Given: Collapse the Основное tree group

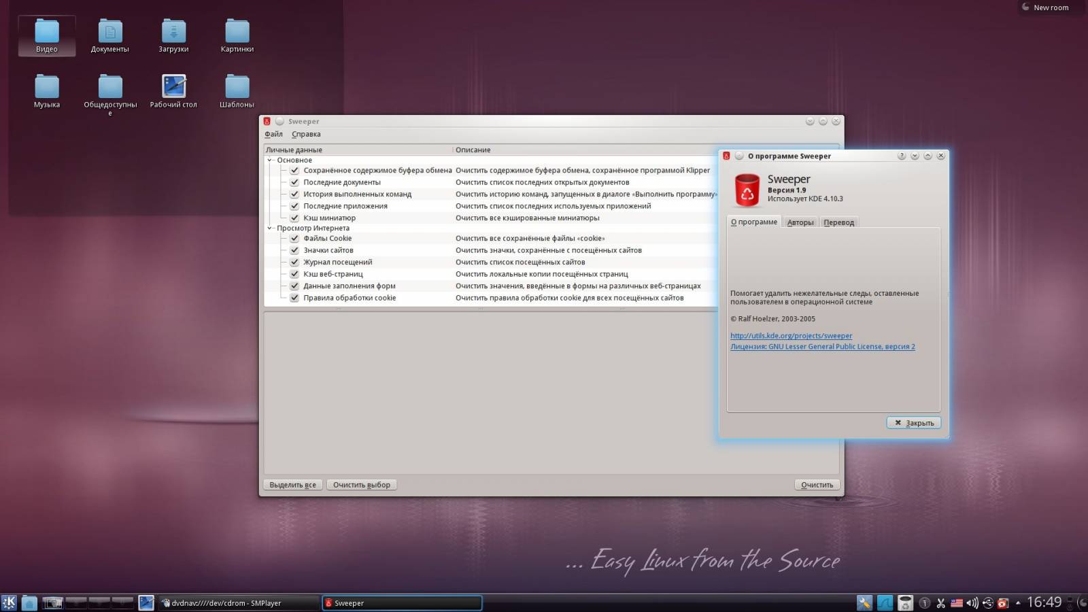Looking at the screenshot, I should tap(270, 160).
